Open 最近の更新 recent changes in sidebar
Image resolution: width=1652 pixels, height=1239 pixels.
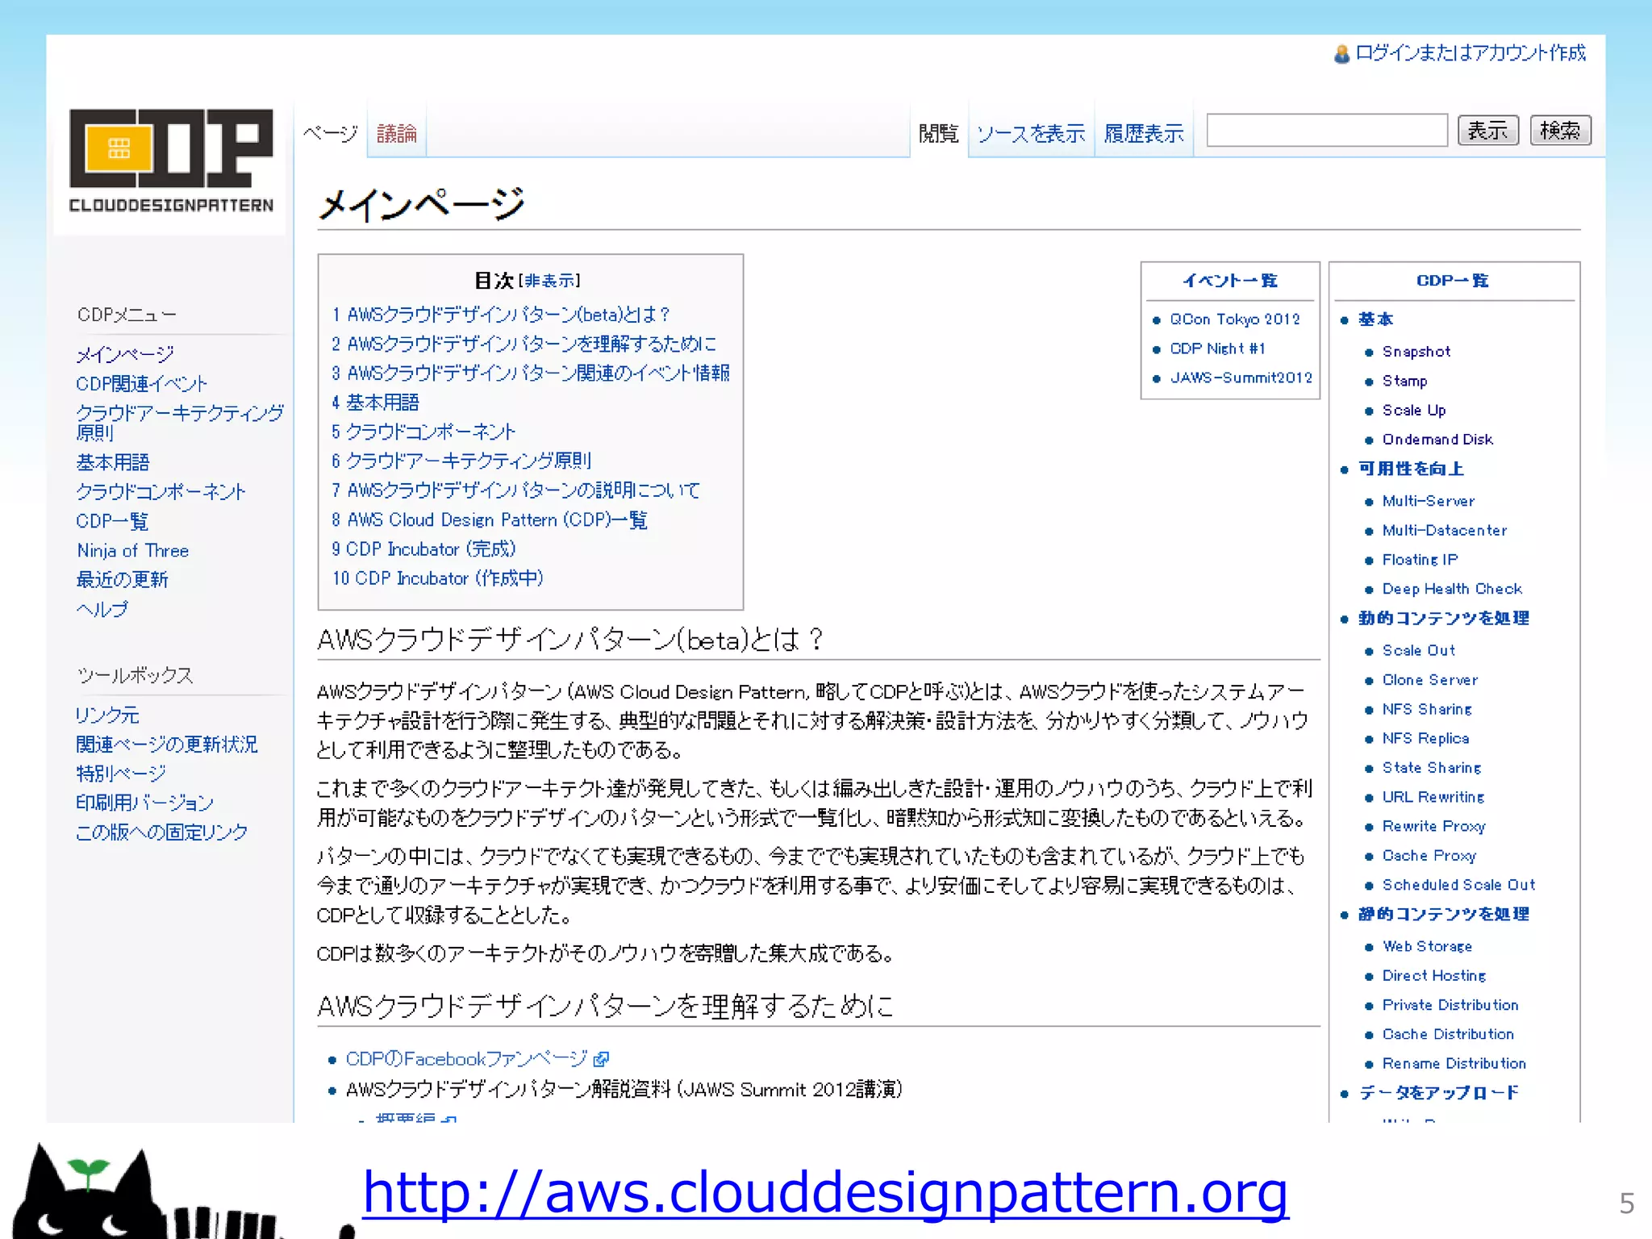tap(122, 580)
